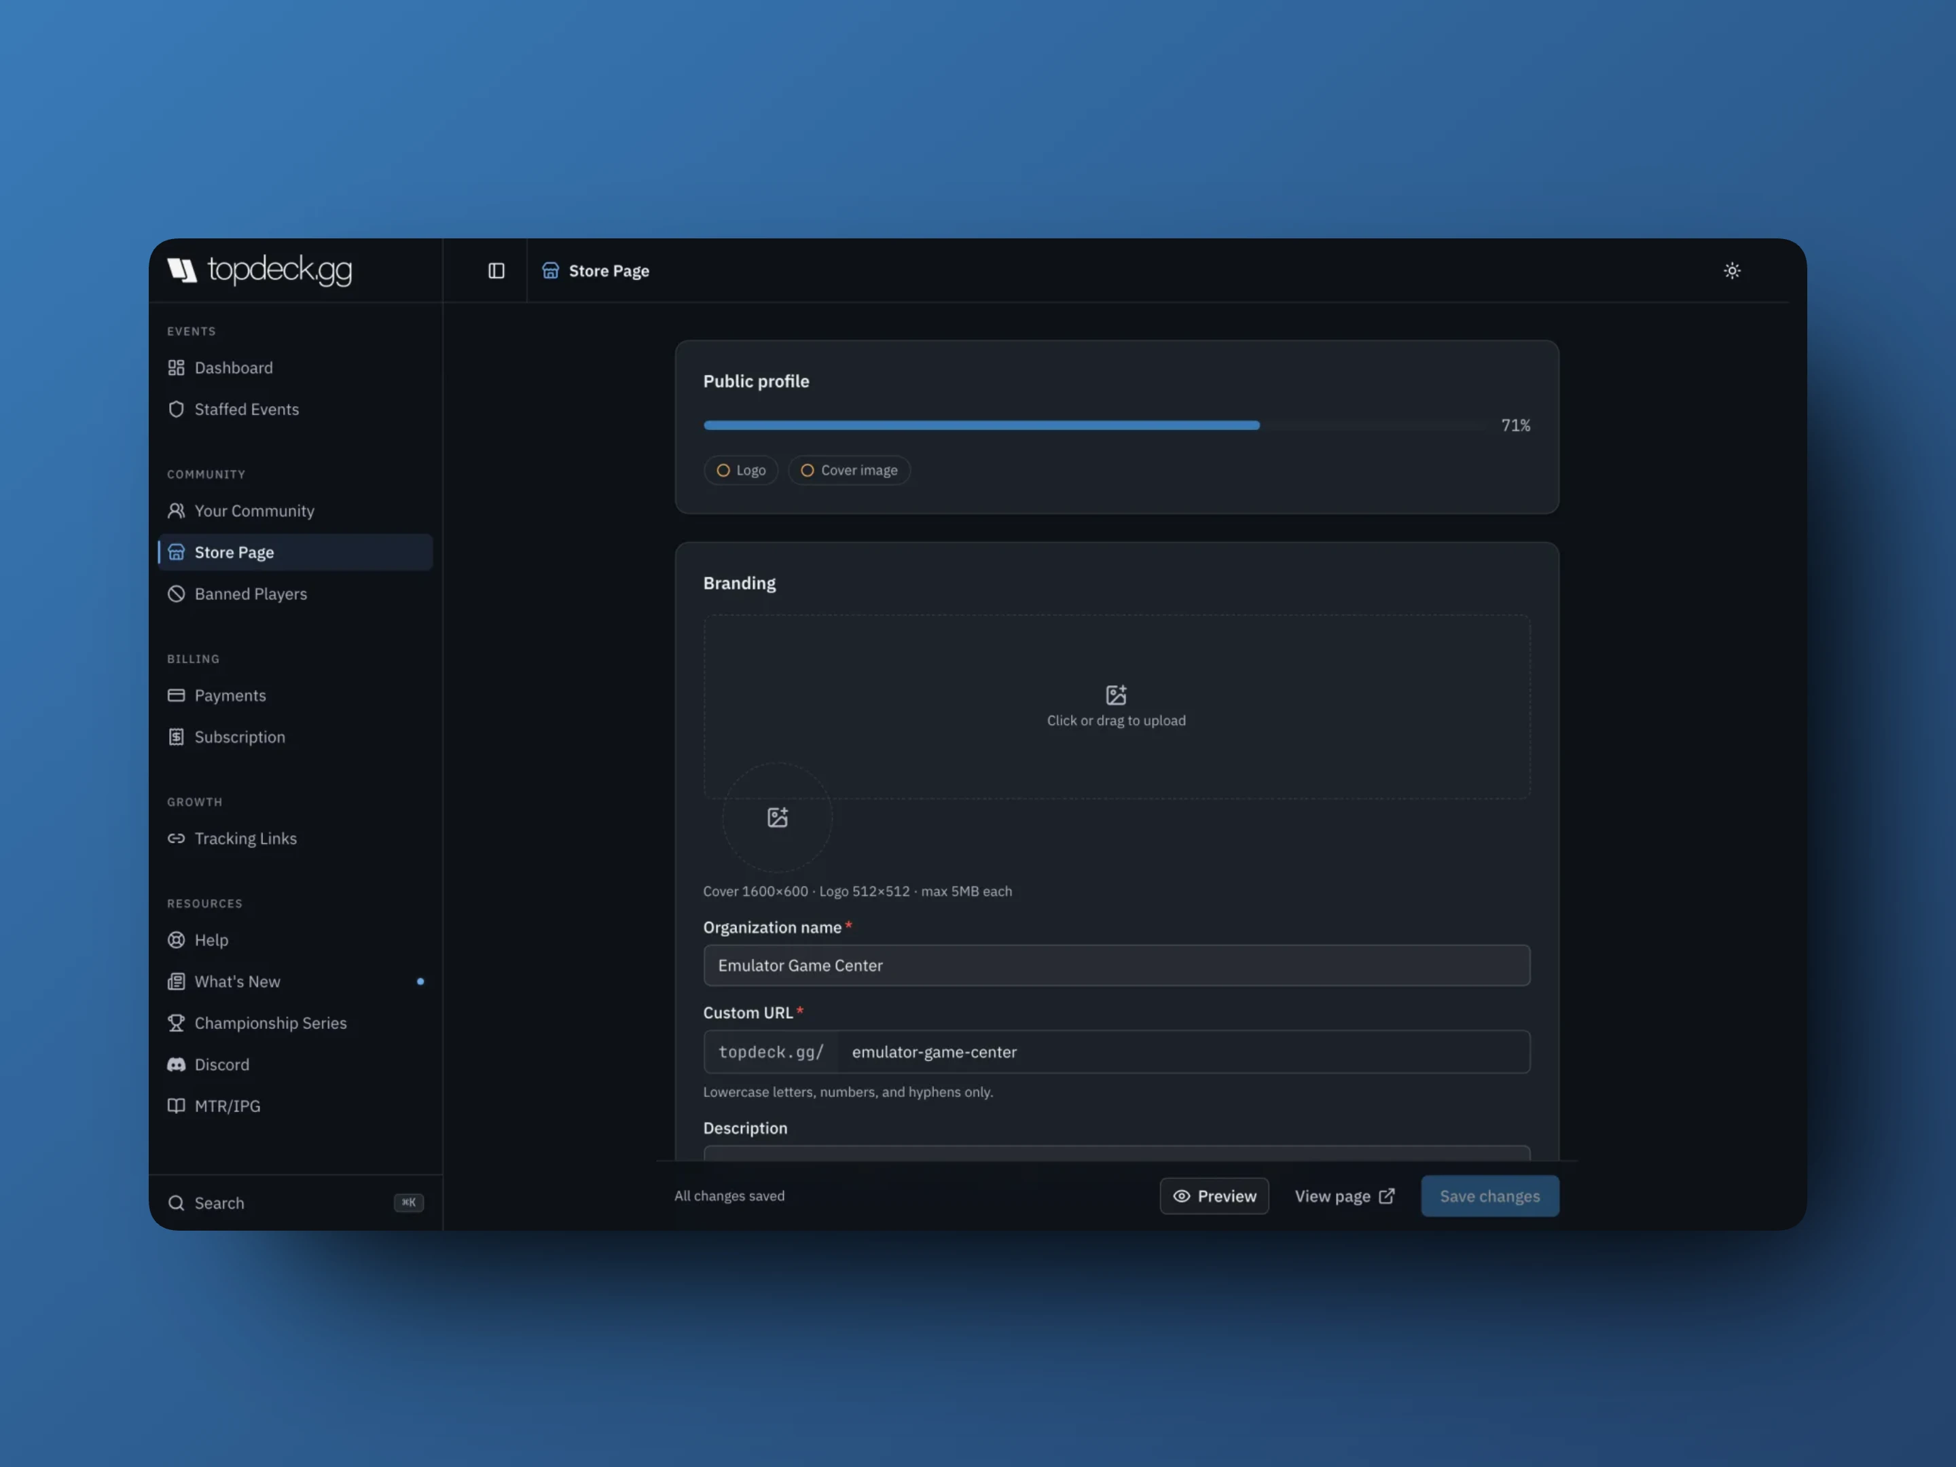
Task: Click the cover image upload area
Action: click(1117, 706)
